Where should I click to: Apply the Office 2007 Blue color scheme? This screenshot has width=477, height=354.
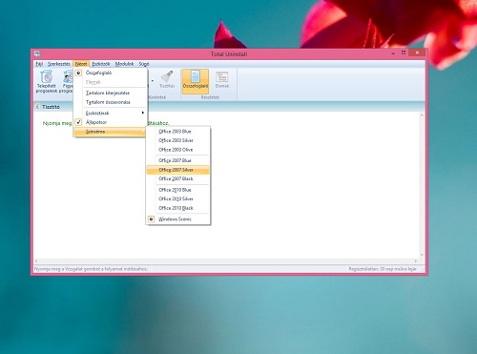tap(178, 160)
